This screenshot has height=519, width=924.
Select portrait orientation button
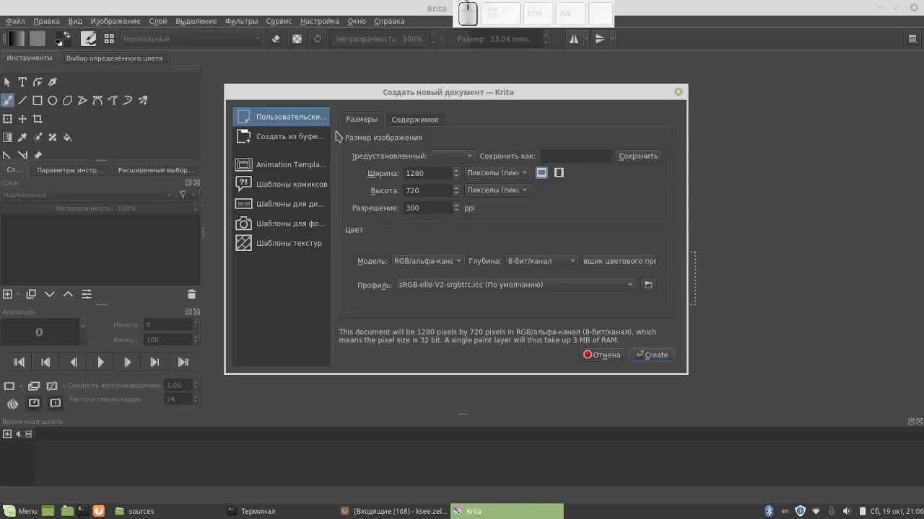tap(559, 173)
